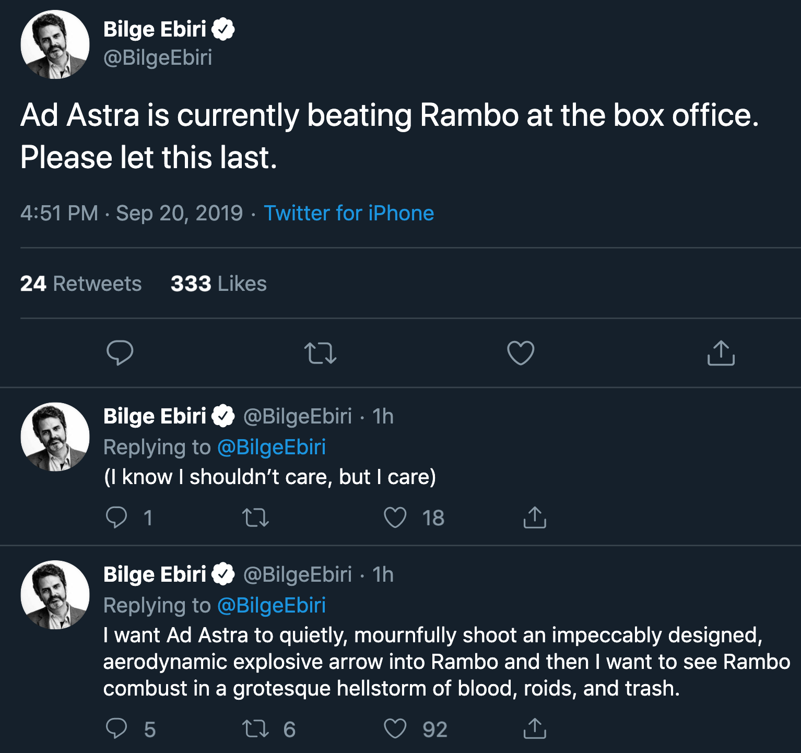This screenshot has width=801, height=753.
Task: Reply to the explosive arrow tweet
Action: tap(116, 728)
